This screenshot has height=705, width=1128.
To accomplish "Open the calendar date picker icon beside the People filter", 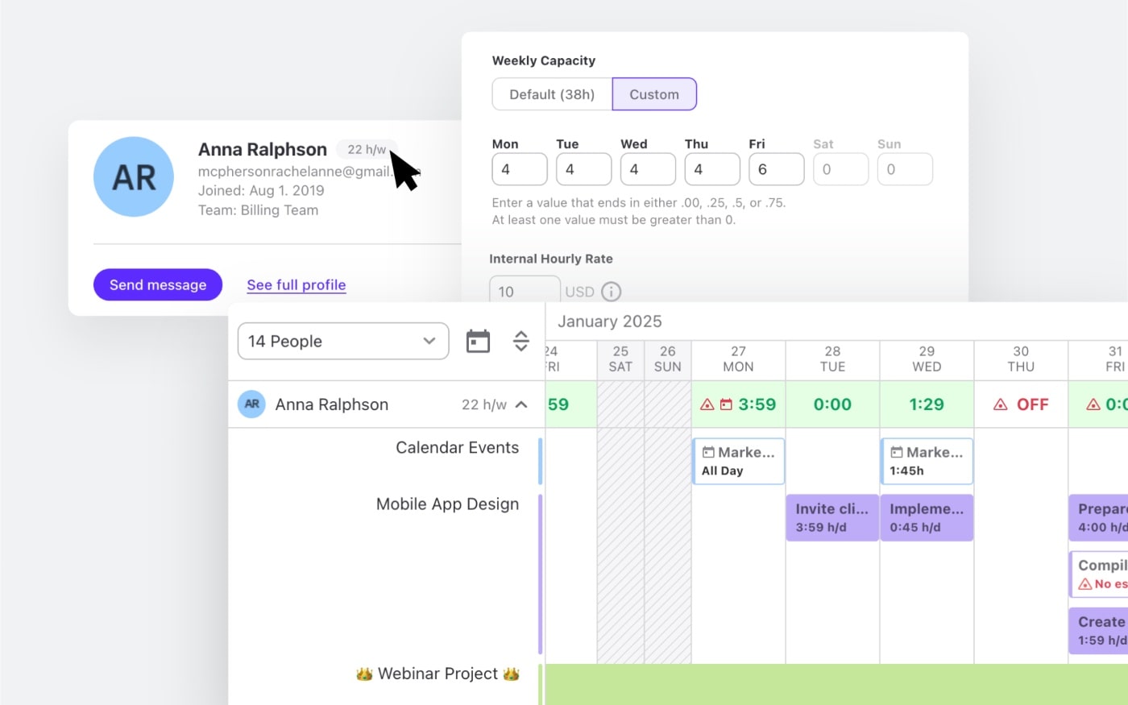I will [478, 341].
